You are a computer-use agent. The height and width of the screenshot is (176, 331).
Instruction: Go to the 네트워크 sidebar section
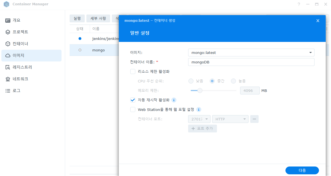(32, 79)
